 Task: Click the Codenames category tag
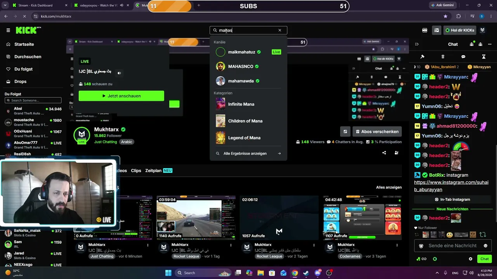(x=349, y=256)
